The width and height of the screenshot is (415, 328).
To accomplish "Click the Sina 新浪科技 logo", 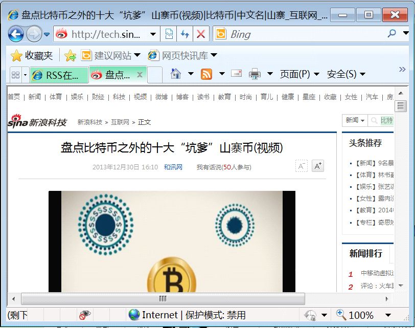I will [37, 121].
